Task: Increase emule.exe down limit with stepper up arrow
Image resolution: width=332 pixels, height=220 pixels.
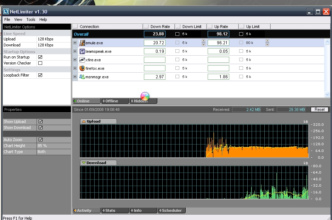Action: click(203, 41)
